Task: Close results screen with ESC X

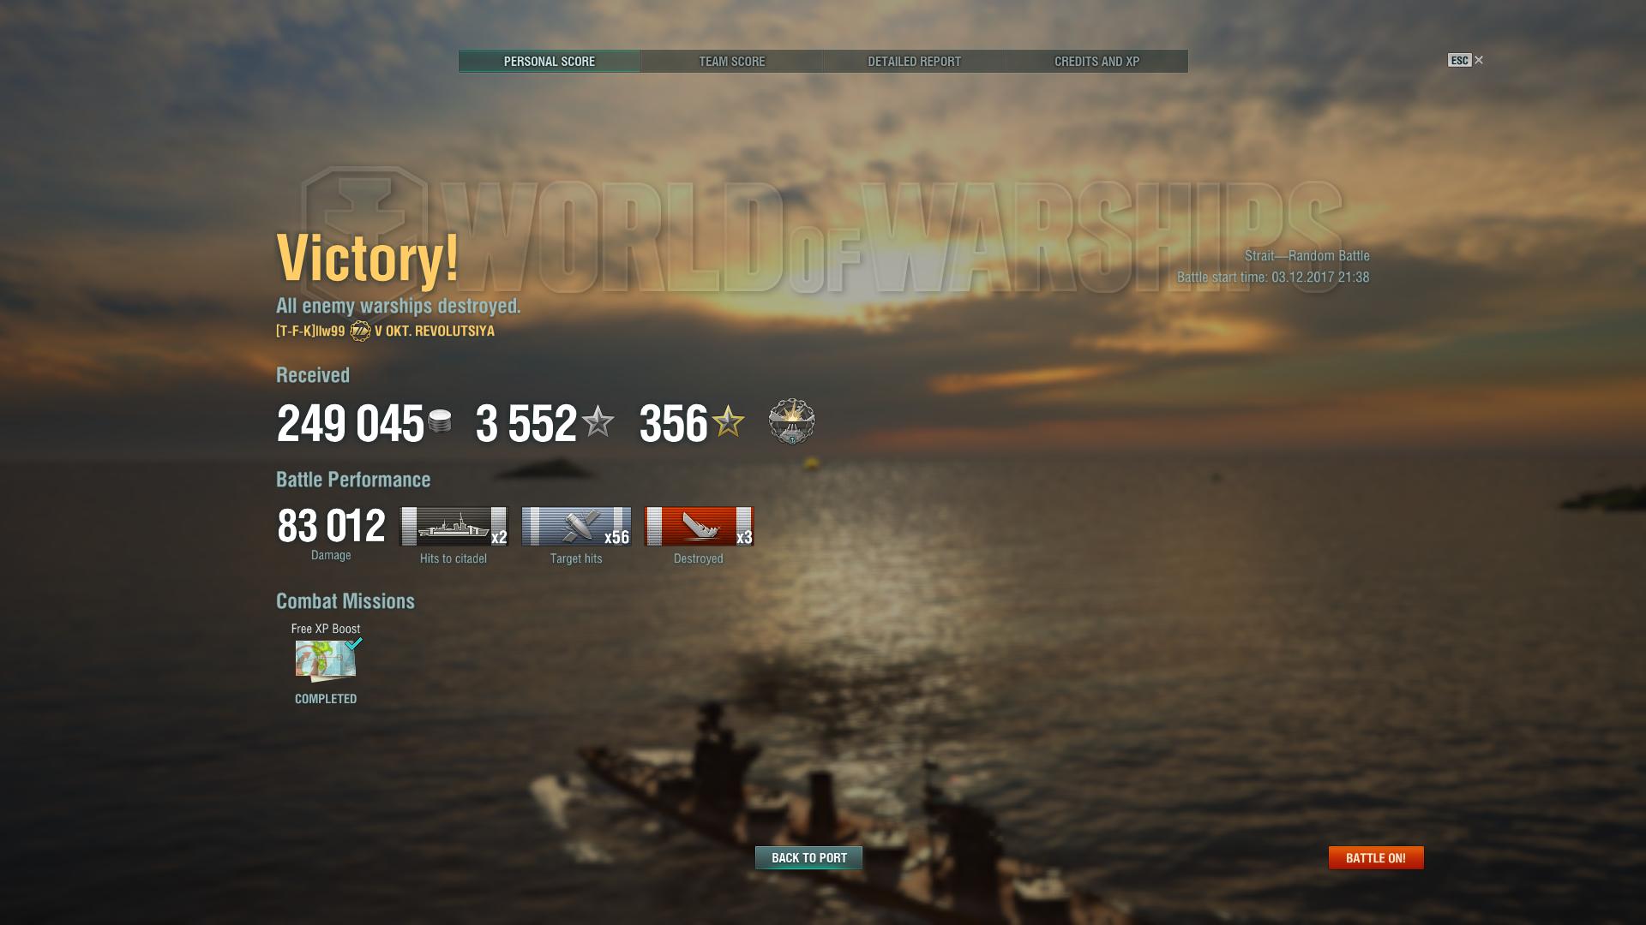Action: 1466,60
